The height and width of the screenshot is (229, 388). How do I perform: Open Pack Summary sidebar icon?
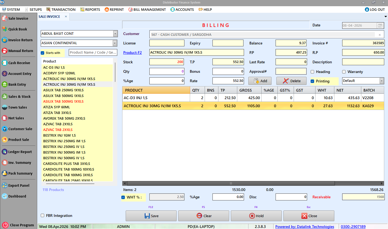coord(4,173)
